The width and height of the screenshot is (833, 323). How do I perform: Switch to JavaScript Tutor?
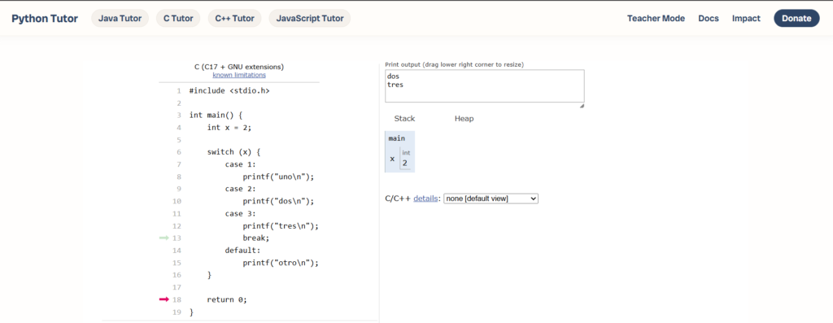pos(310,19)
